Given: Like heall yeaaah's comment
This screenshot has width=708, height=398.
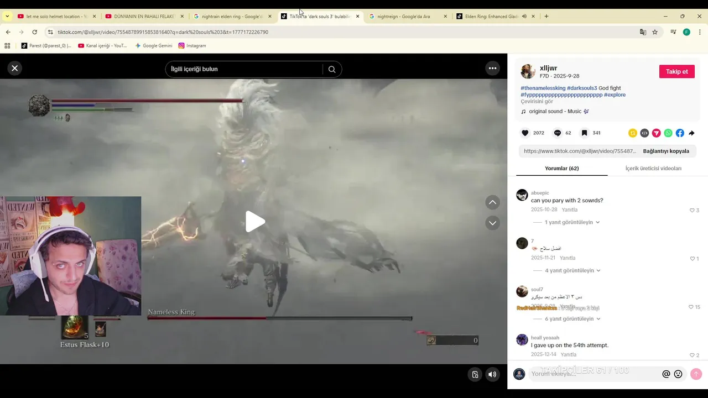Looking at the screenshot, I should coord(692,355).
